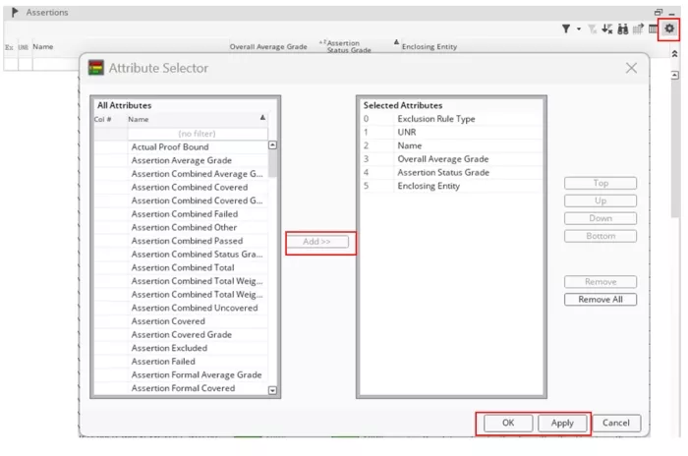Screen dimensions: 688x456
Task: Select Assertion Average Grade attribute
Action: point(182,160)
